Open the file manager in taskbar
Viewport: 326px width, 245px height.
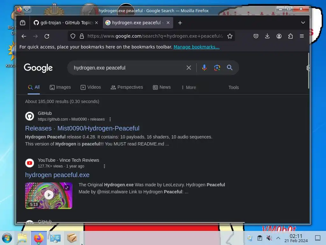pos(22,238)
